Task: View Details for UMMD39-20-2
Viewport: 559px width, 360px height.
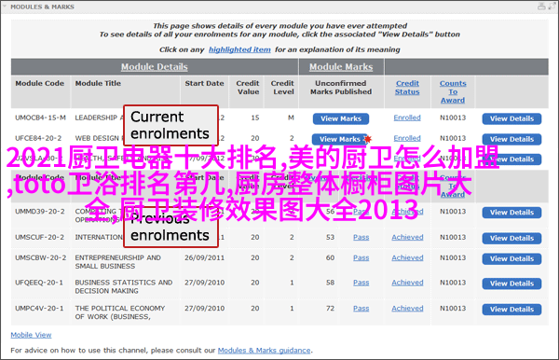Action: pyautogui.click(x=511, y=213)
